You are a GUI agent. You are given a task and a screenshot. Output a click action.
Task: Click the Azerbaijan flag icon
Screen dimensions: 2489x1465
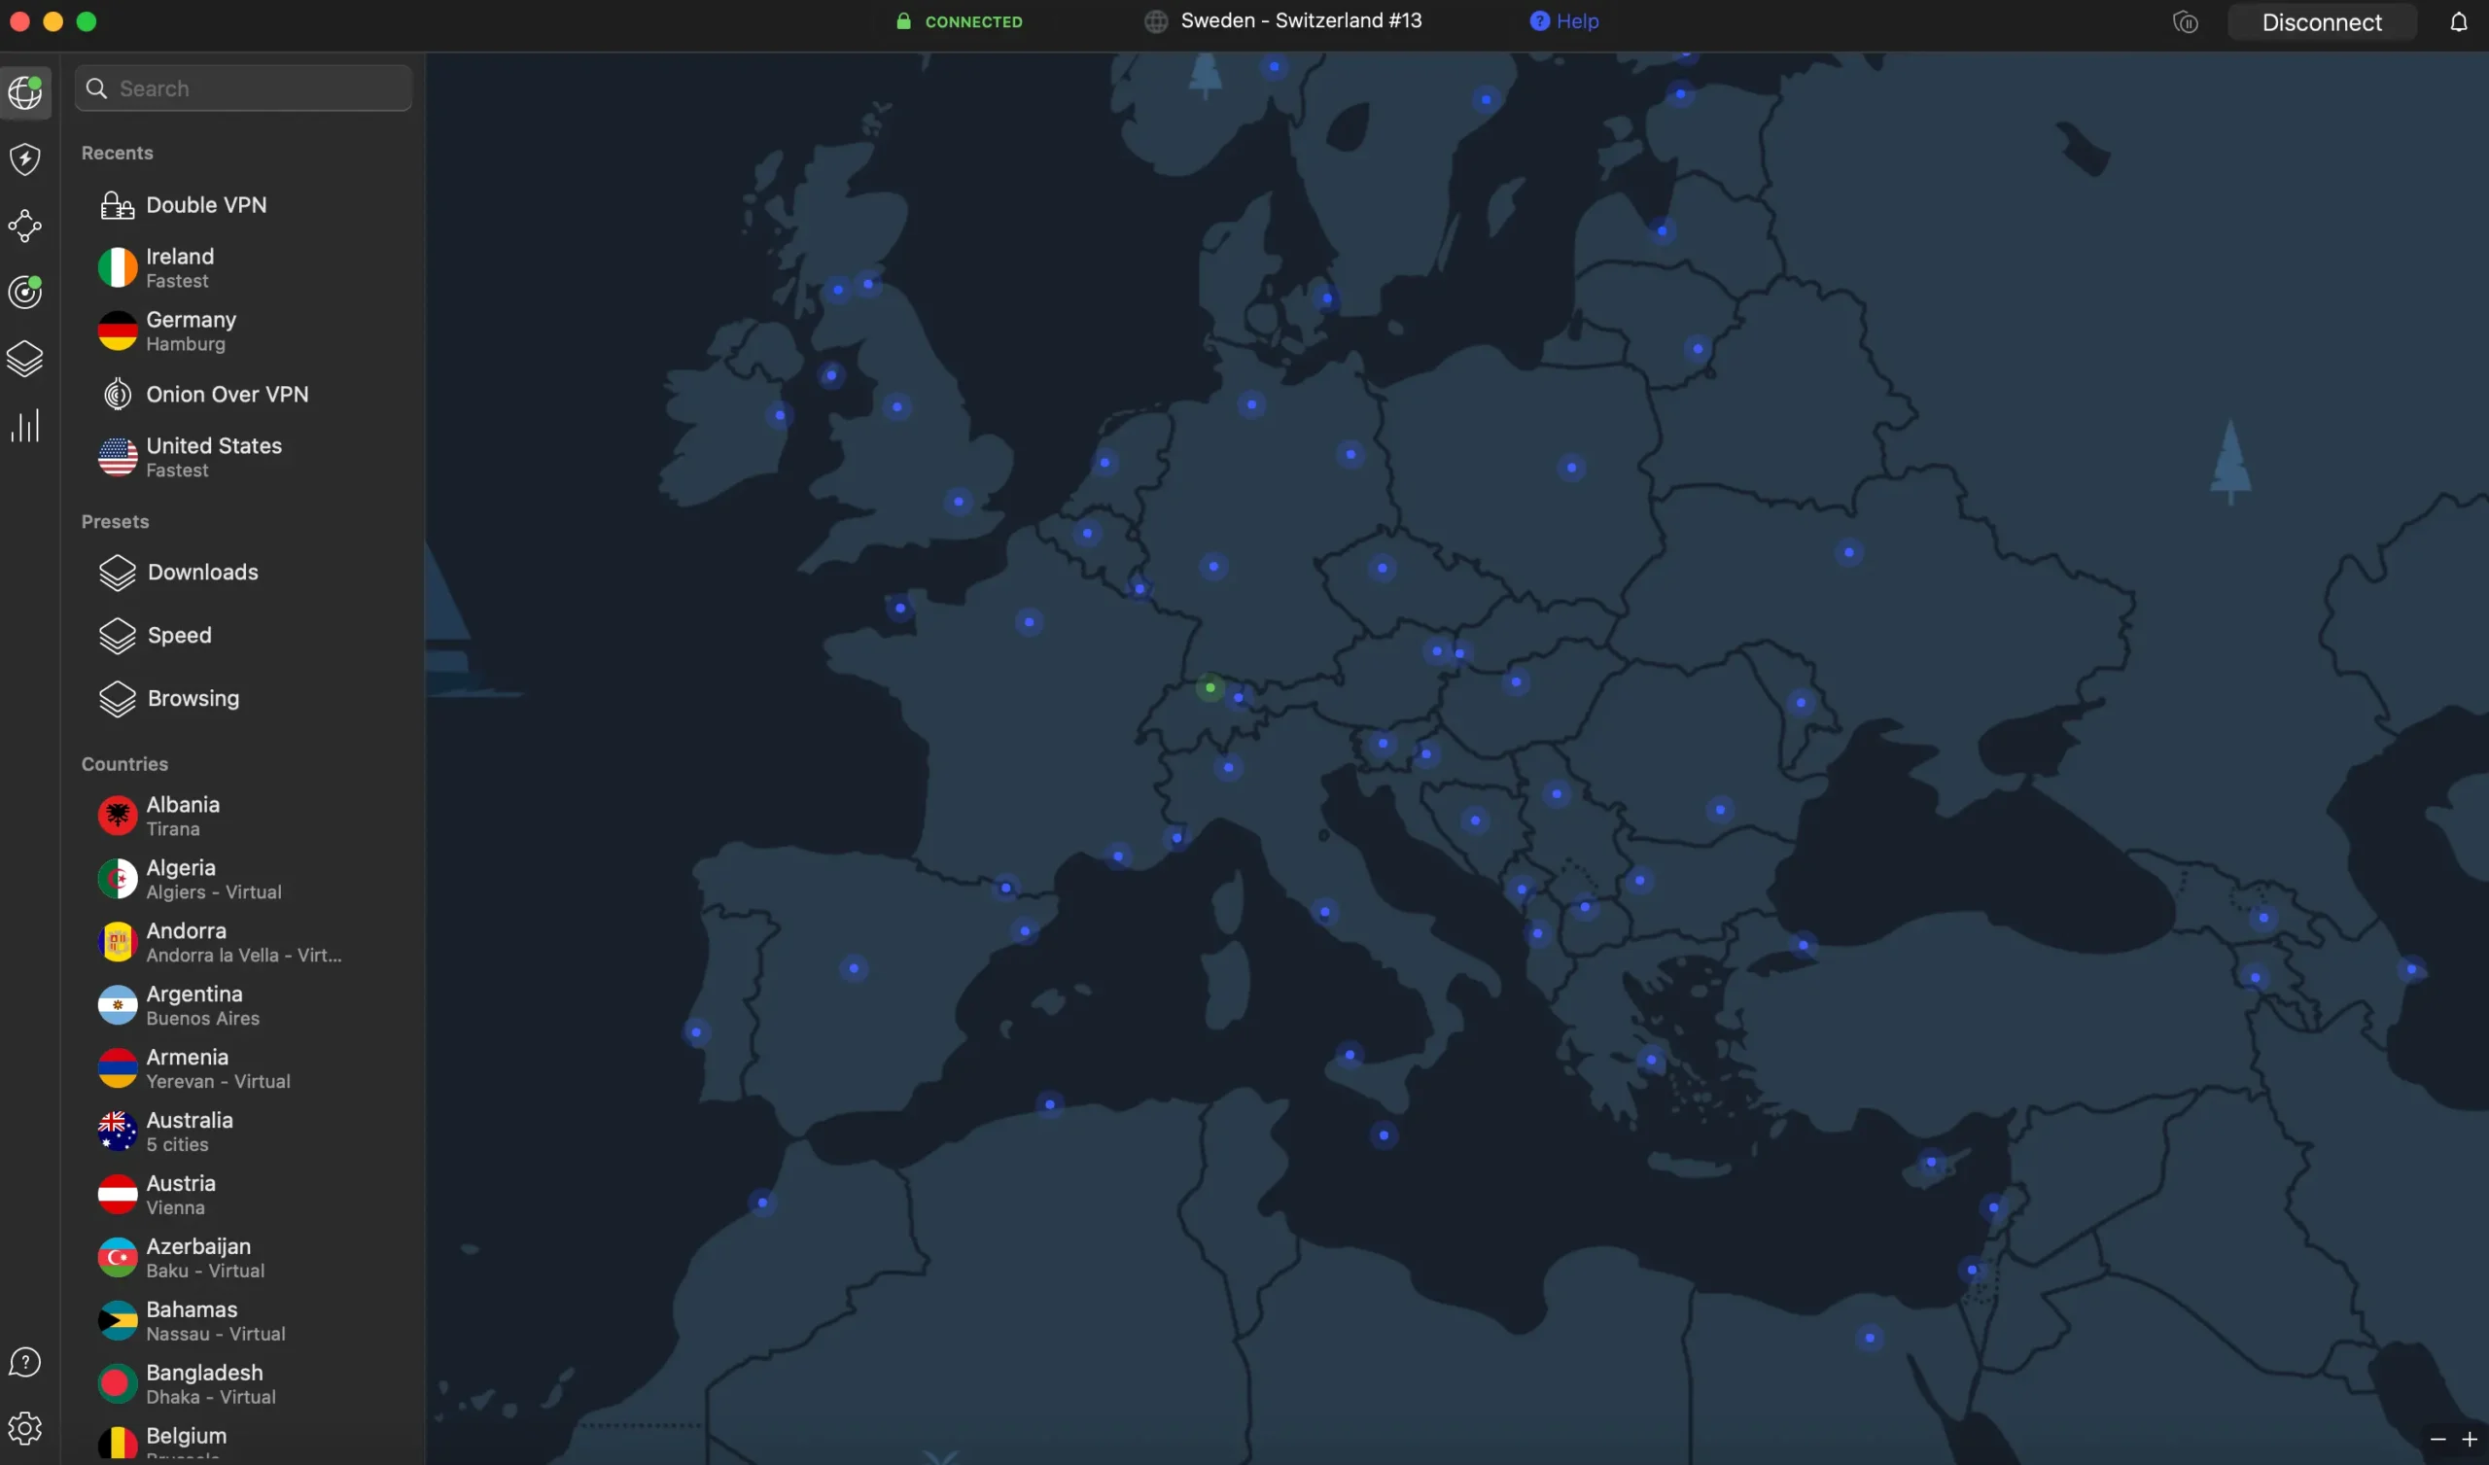(118, 1258)
